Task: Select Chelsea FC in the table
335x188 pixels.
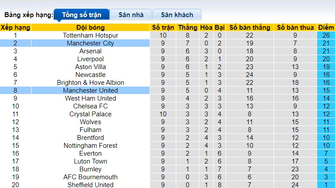Action: [x=90, y=106]
